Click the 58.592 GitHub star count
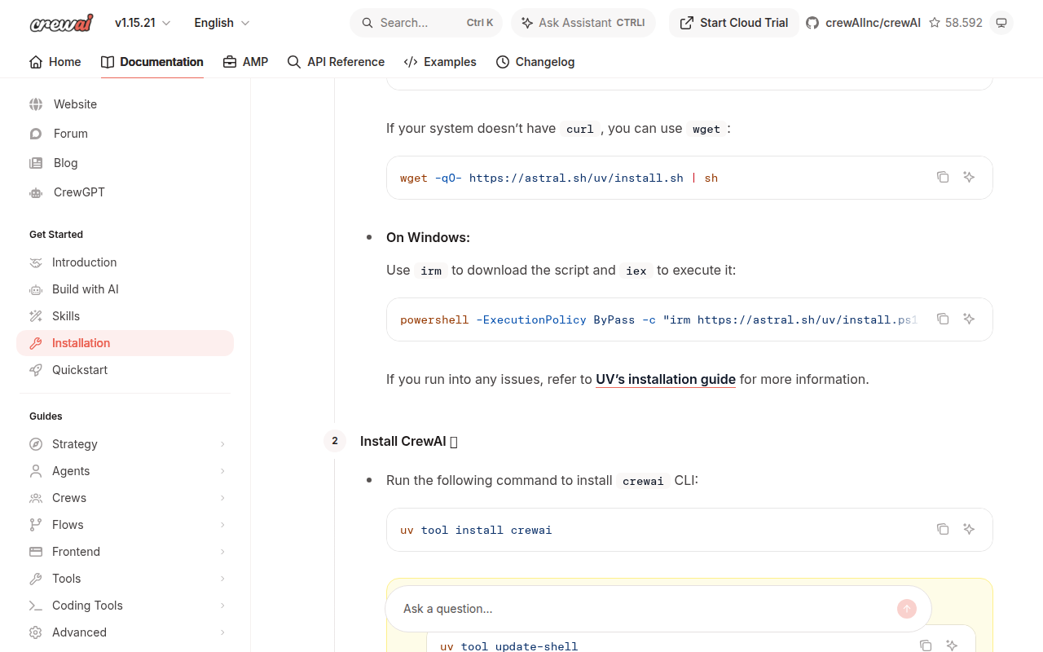This screenshot has height=652, width=1043. (x=956, y=23)
